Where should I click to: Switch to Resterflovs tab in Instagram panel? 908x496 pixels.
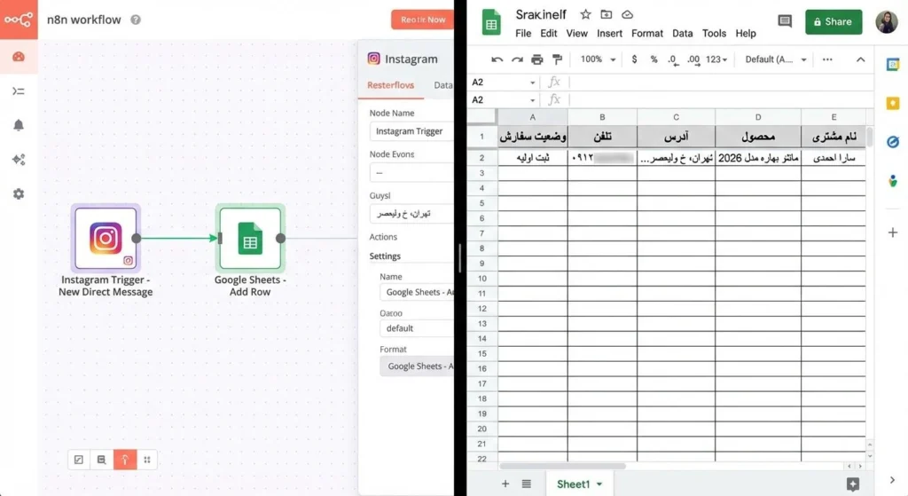(391, 85)
